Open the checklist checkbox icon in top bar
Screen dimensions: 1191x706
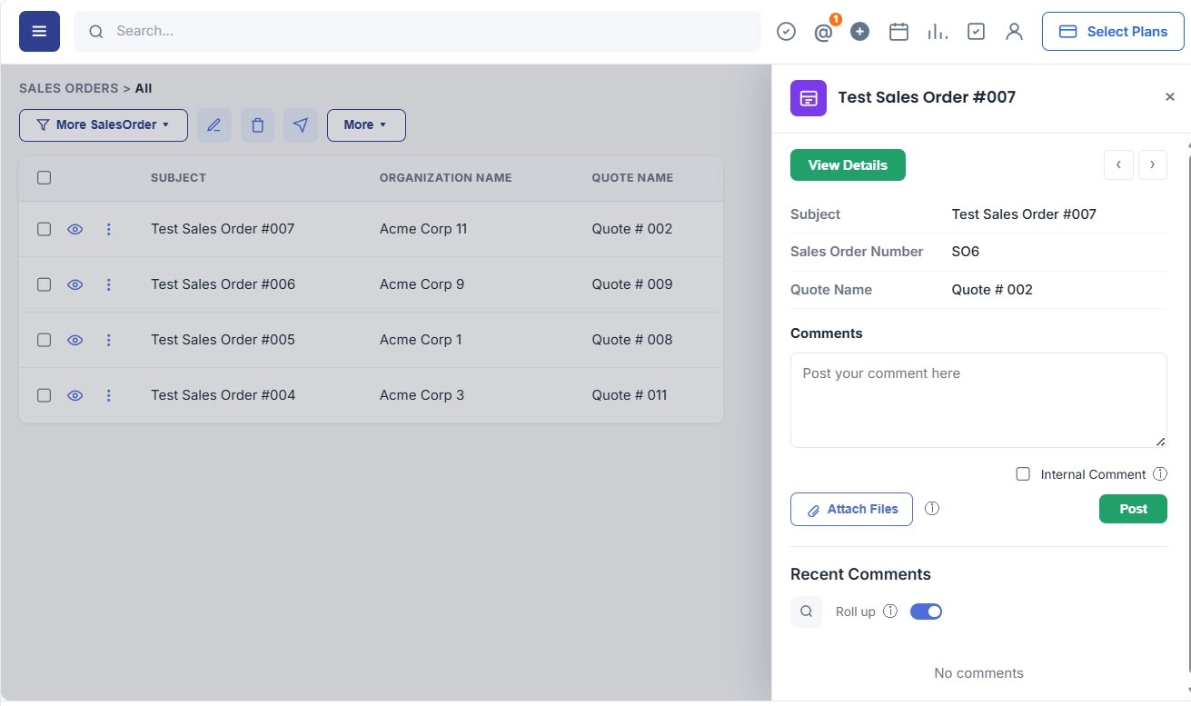click(976, 32)
